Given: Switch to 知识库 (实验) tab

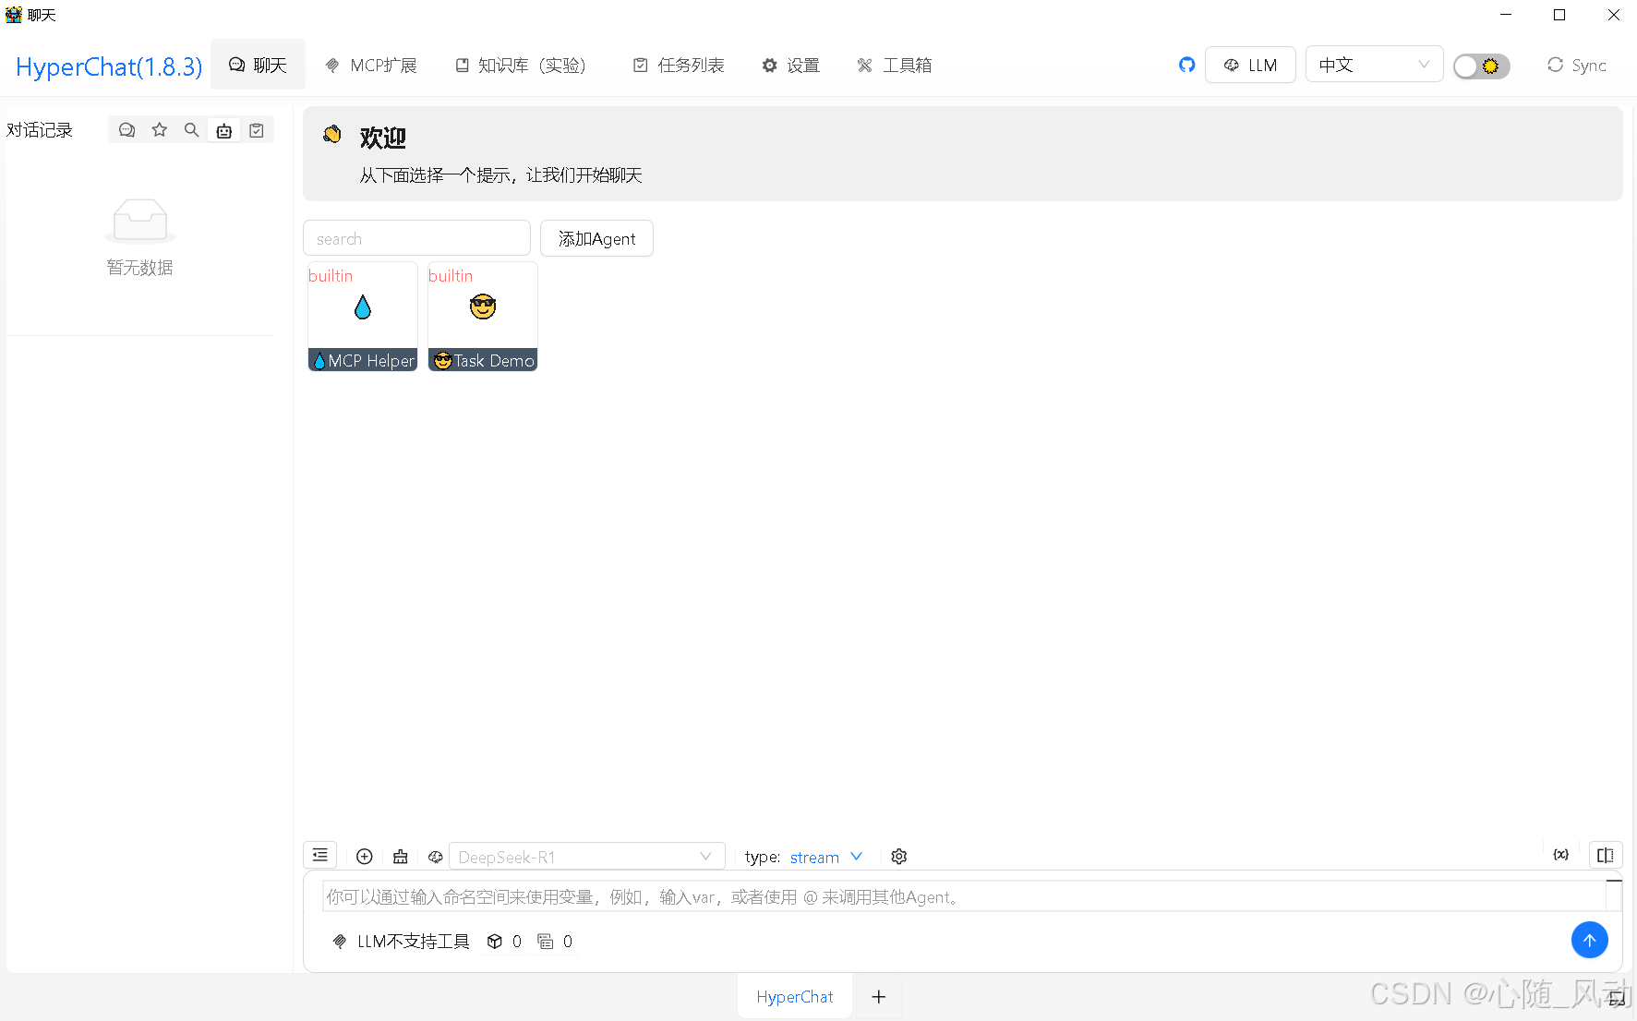Looking at the screenshot, I should pos(521,65).
